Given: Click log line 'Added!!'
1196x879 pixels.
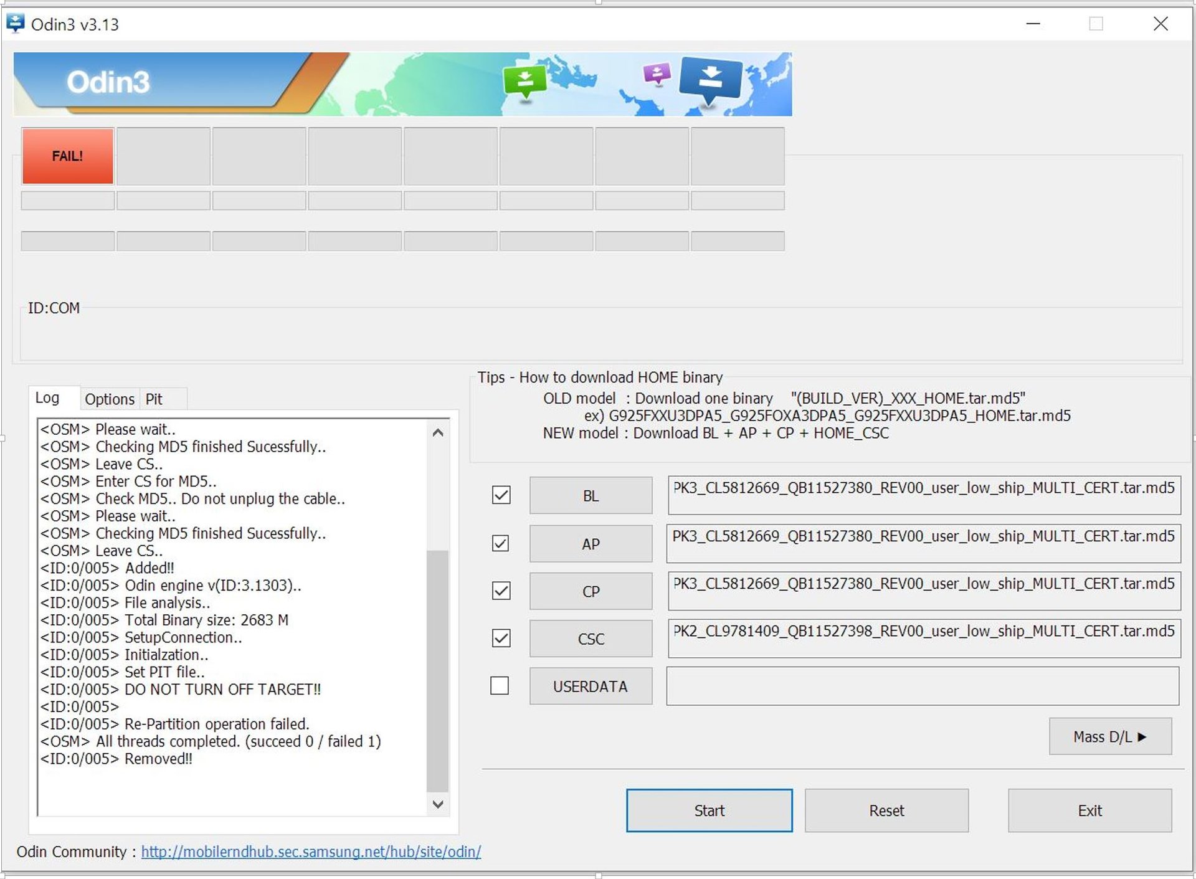Looking at the screenshot, I should tap(107, 568).
